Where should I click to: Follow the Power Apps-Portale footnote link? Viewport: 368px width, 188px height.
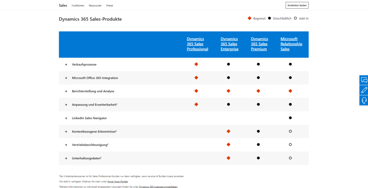(118, 182)
